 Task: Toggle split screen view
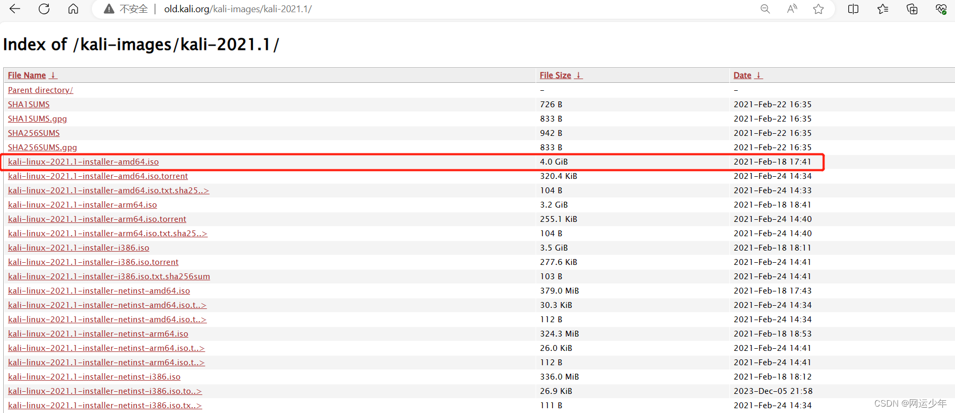[853, 9]
